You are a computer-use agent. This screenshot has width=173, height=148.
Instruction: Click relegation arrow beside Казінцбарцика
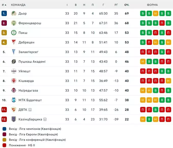[x=45, y=119]
